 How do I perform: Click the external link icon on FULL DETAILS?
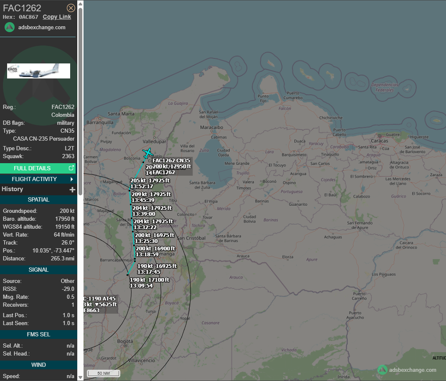tap(71, 168)
